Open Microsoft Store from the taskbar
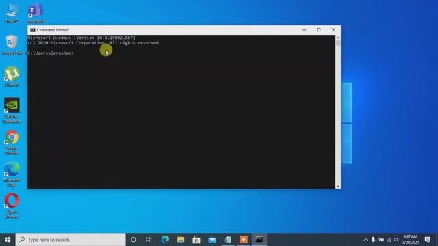This screenshot has width=438, height=246. point(196,240)
